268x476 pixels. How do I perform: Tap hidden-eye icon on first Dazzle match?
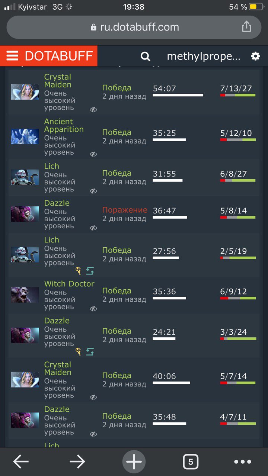pos(93,228)
